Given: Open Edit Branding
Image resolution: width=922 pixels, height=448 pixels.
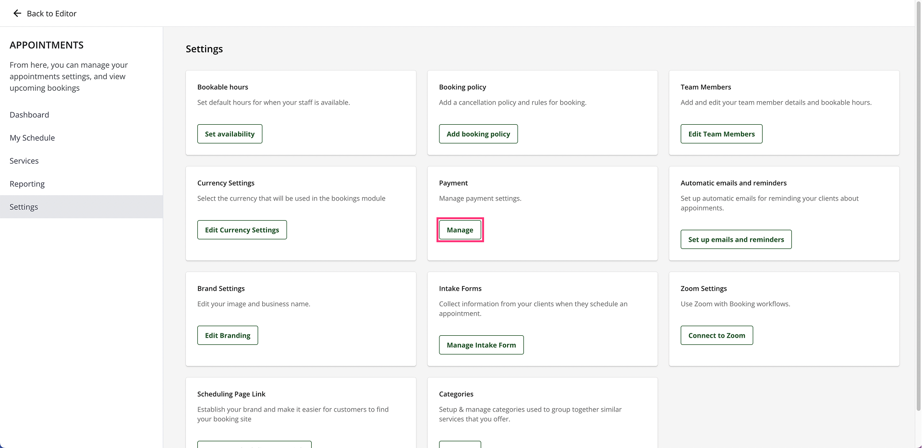Looking at the screenshot, I should pos(228,335).
